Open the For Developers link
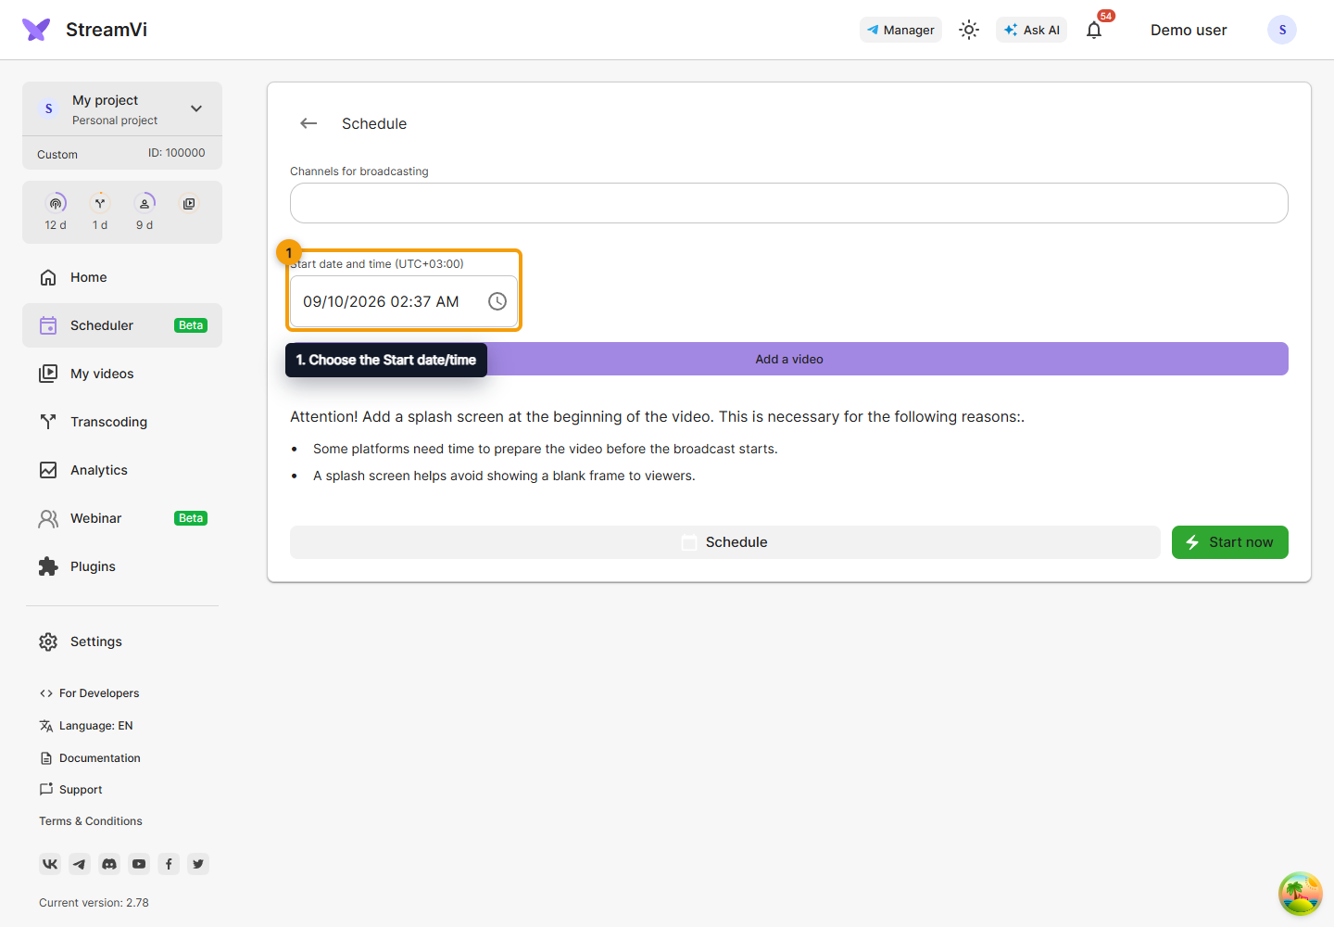The width and height of the screenshot is (1334, 927). click(x=89, y=693)
